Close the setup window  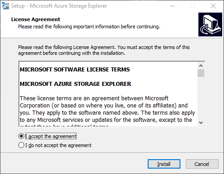coord(213,6)
